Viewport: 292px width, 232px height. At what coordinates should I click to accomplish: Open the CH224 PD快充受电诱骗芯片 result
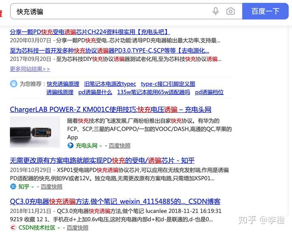90,32
